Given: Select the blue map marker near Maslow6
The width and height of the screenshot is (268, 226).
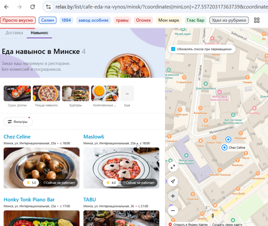Looking at the screenshot, I should [228, 139].
